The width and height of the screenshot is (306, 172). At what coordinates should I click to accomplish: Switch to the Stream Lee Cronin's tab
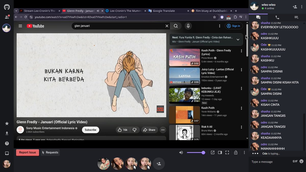click(x=40, y=11)
